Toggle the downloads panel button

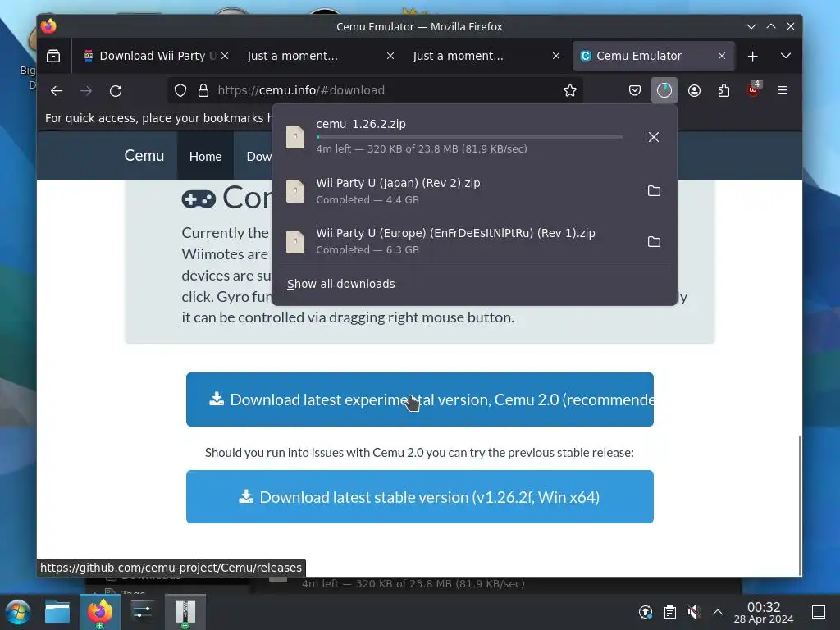pos(664,90)
